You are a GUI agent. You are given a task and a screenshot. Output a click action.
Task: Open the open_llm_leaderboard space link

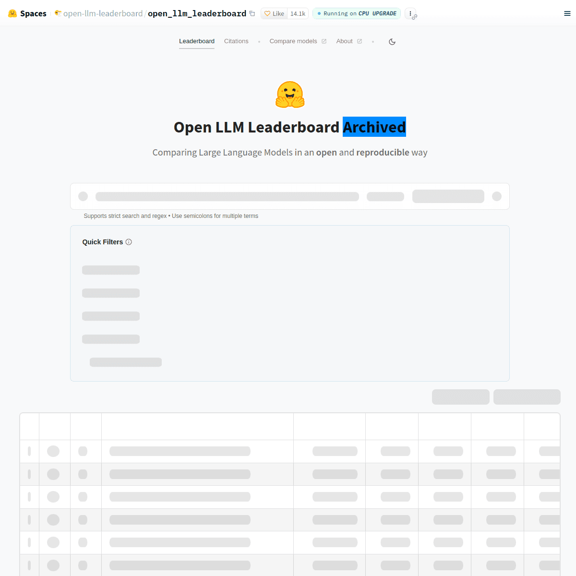(197, 13)
